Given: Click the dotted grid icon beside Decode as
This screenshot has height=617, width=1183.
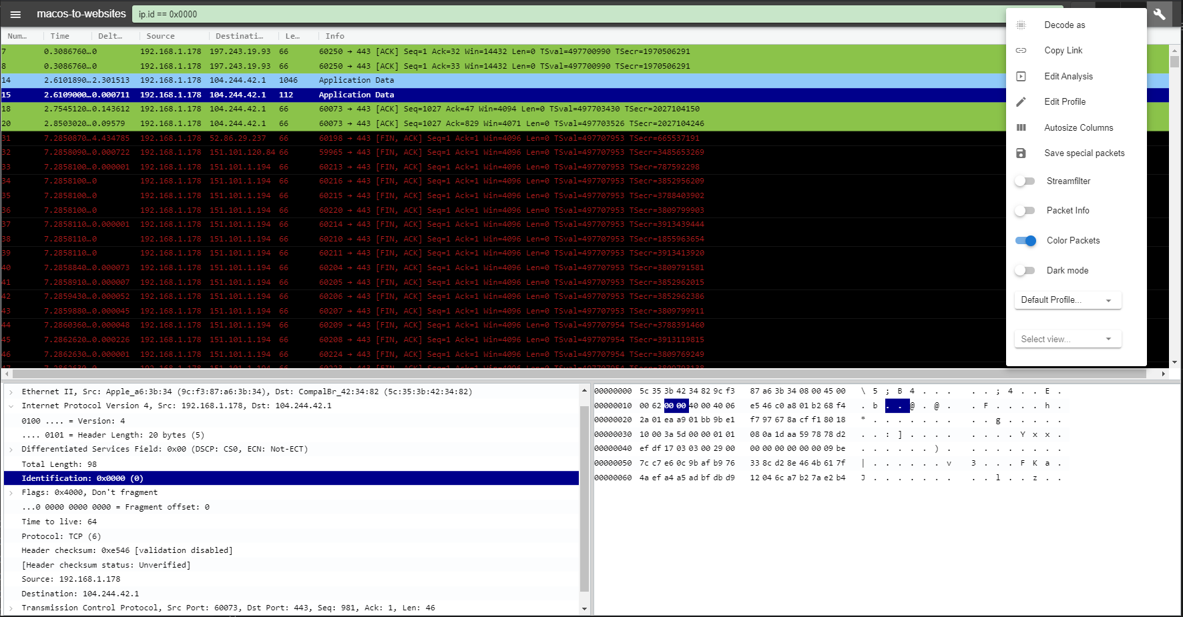Looking at the screenshot, I should (x=1021, y=25).
